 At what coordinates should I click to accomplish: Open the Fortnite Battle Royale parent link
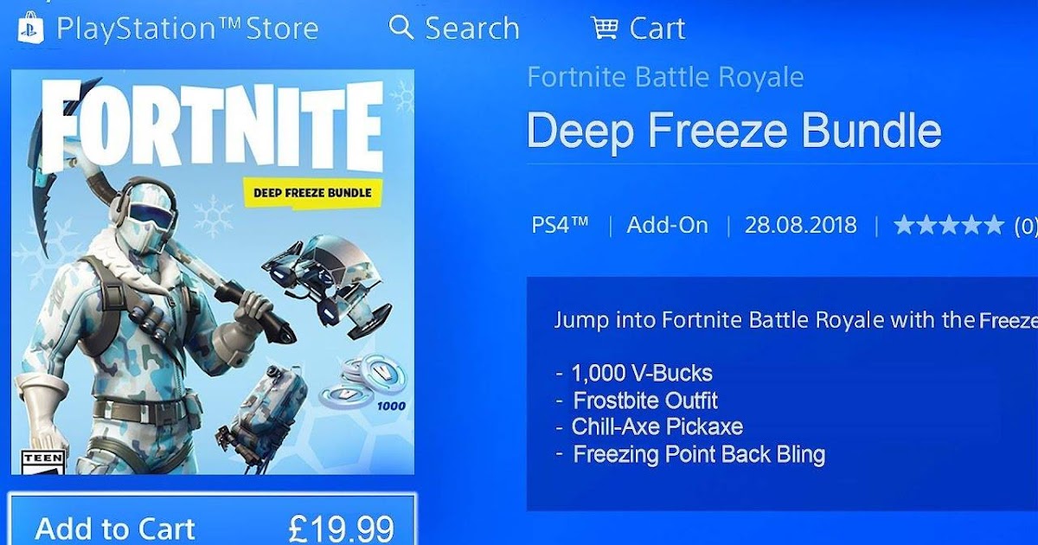[x=665, y=77]
